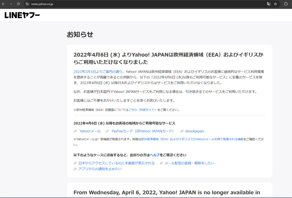
Task: Open the こちら（外部サイト） link
Action: (143, 110)
